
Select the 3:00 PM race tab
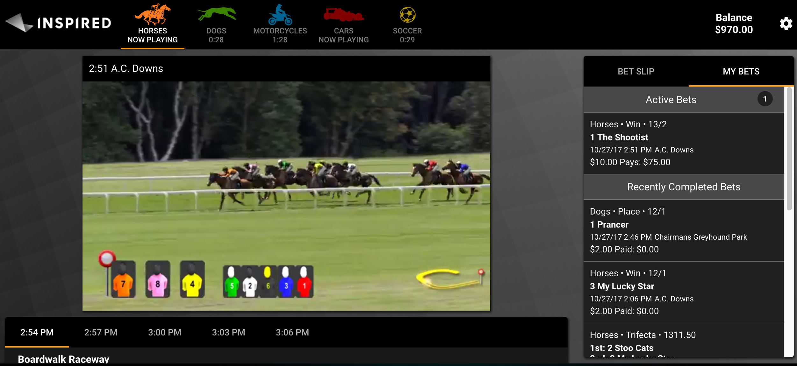coord(164,332)
